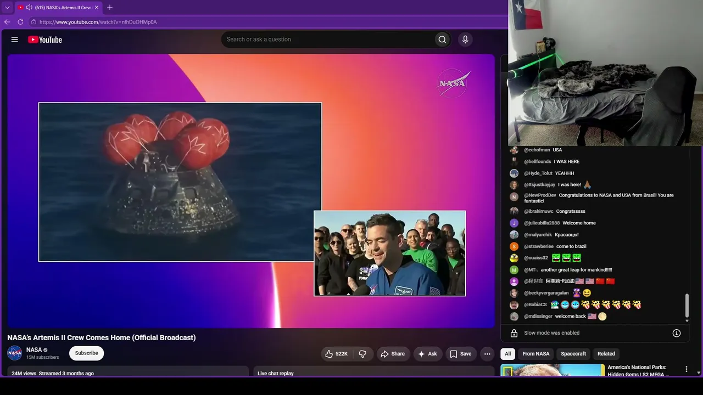Click the @NewProdDev username in chat
Screen dimensions: 703x395
click(x=540, y=195)
